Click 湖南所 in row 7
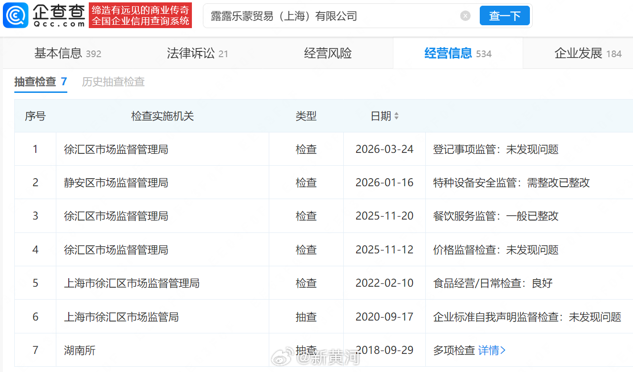Image resolution: width=633 pixels, height=372 pixels. pyautogui.click(x=80, y=351)
